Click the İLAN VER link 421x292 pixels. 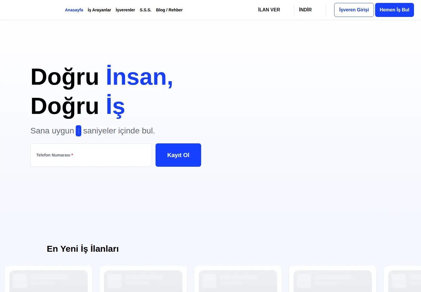coord(269,10)
